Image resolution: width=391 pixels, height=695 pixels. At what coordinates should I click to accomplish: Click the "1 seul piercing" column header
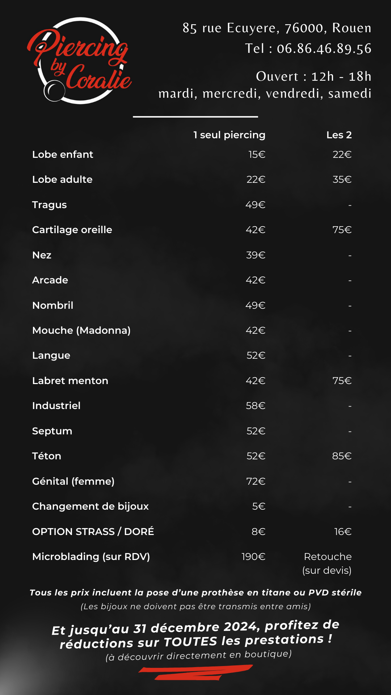coord(229,135)
